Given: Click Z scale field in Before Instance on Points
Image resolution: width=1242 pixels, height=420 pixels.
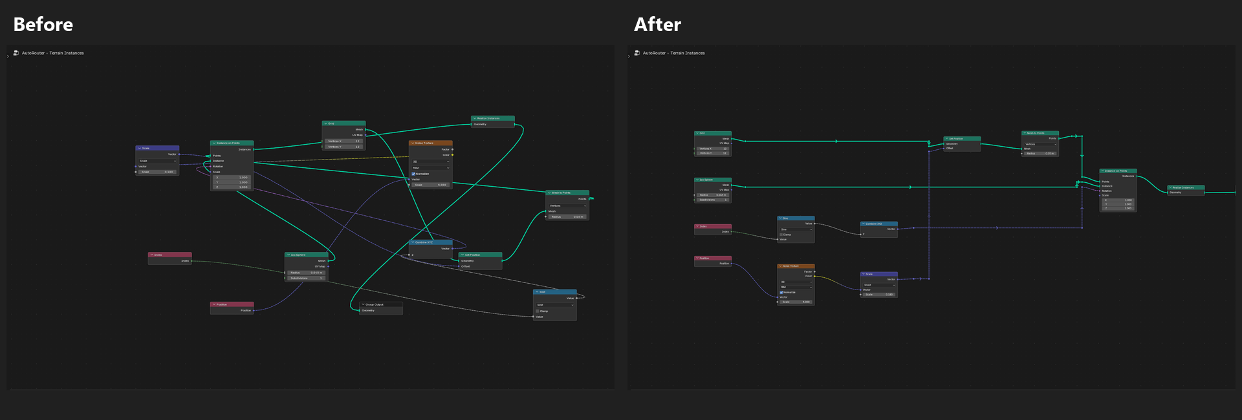Looking at the screenshot, I should [x=232, y=187].
